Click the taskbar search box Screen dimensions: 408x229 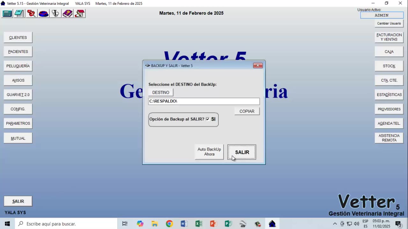pos(66,224)
